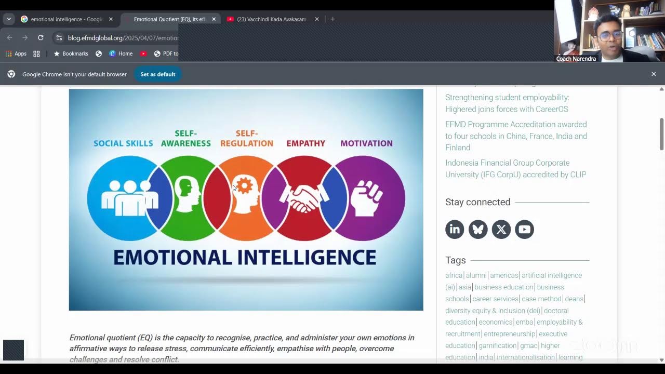This screenshot has height=374, width=665.
Task: Click the scrollbar up arrow
Action: pos(661,89)
